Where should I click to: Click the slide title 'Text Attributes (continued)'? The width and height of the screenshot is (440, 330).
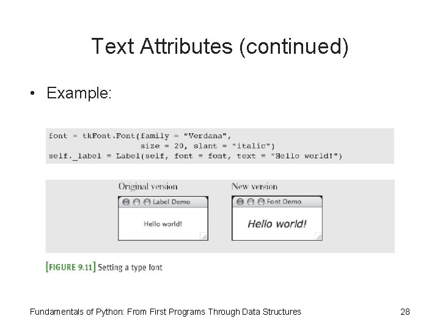(x=220, y=46)
